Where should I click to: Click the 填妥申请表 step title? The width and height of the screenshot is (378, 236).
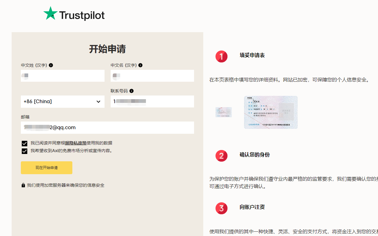[252, 55]
